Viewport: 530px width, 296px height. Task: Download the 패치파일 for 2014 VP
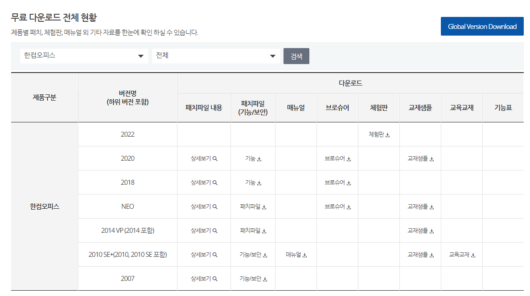[253, 231]
